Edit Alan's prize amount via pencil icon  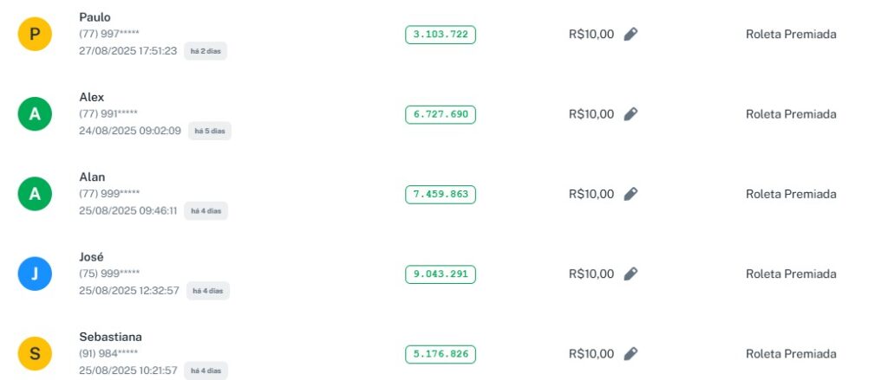point(630,194)
